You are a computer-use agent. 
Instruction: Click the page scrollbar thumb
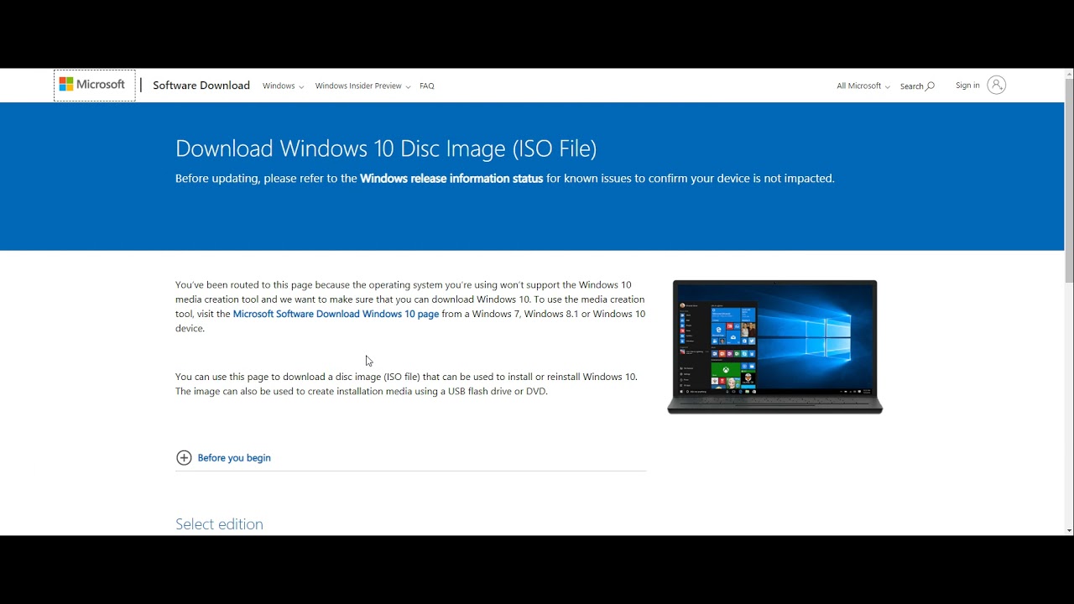point(1069,180)
